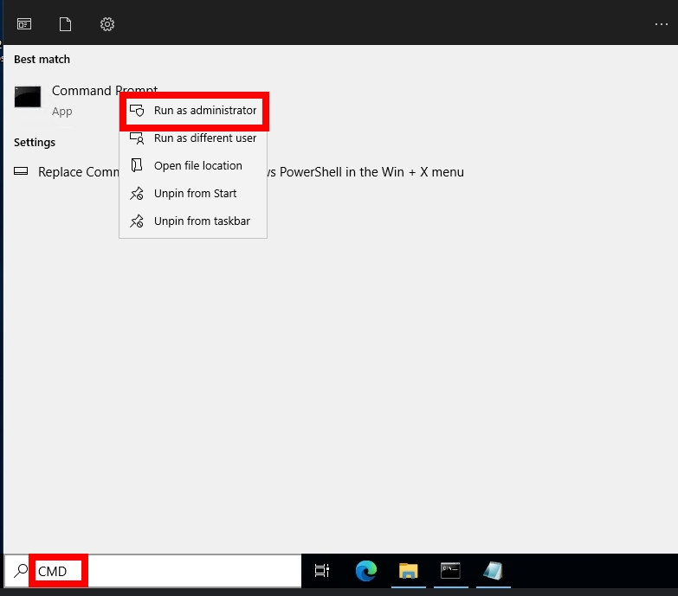Click the App label under Command Prompt
This screenshot has width=678, height=596.
pos(61,112)
